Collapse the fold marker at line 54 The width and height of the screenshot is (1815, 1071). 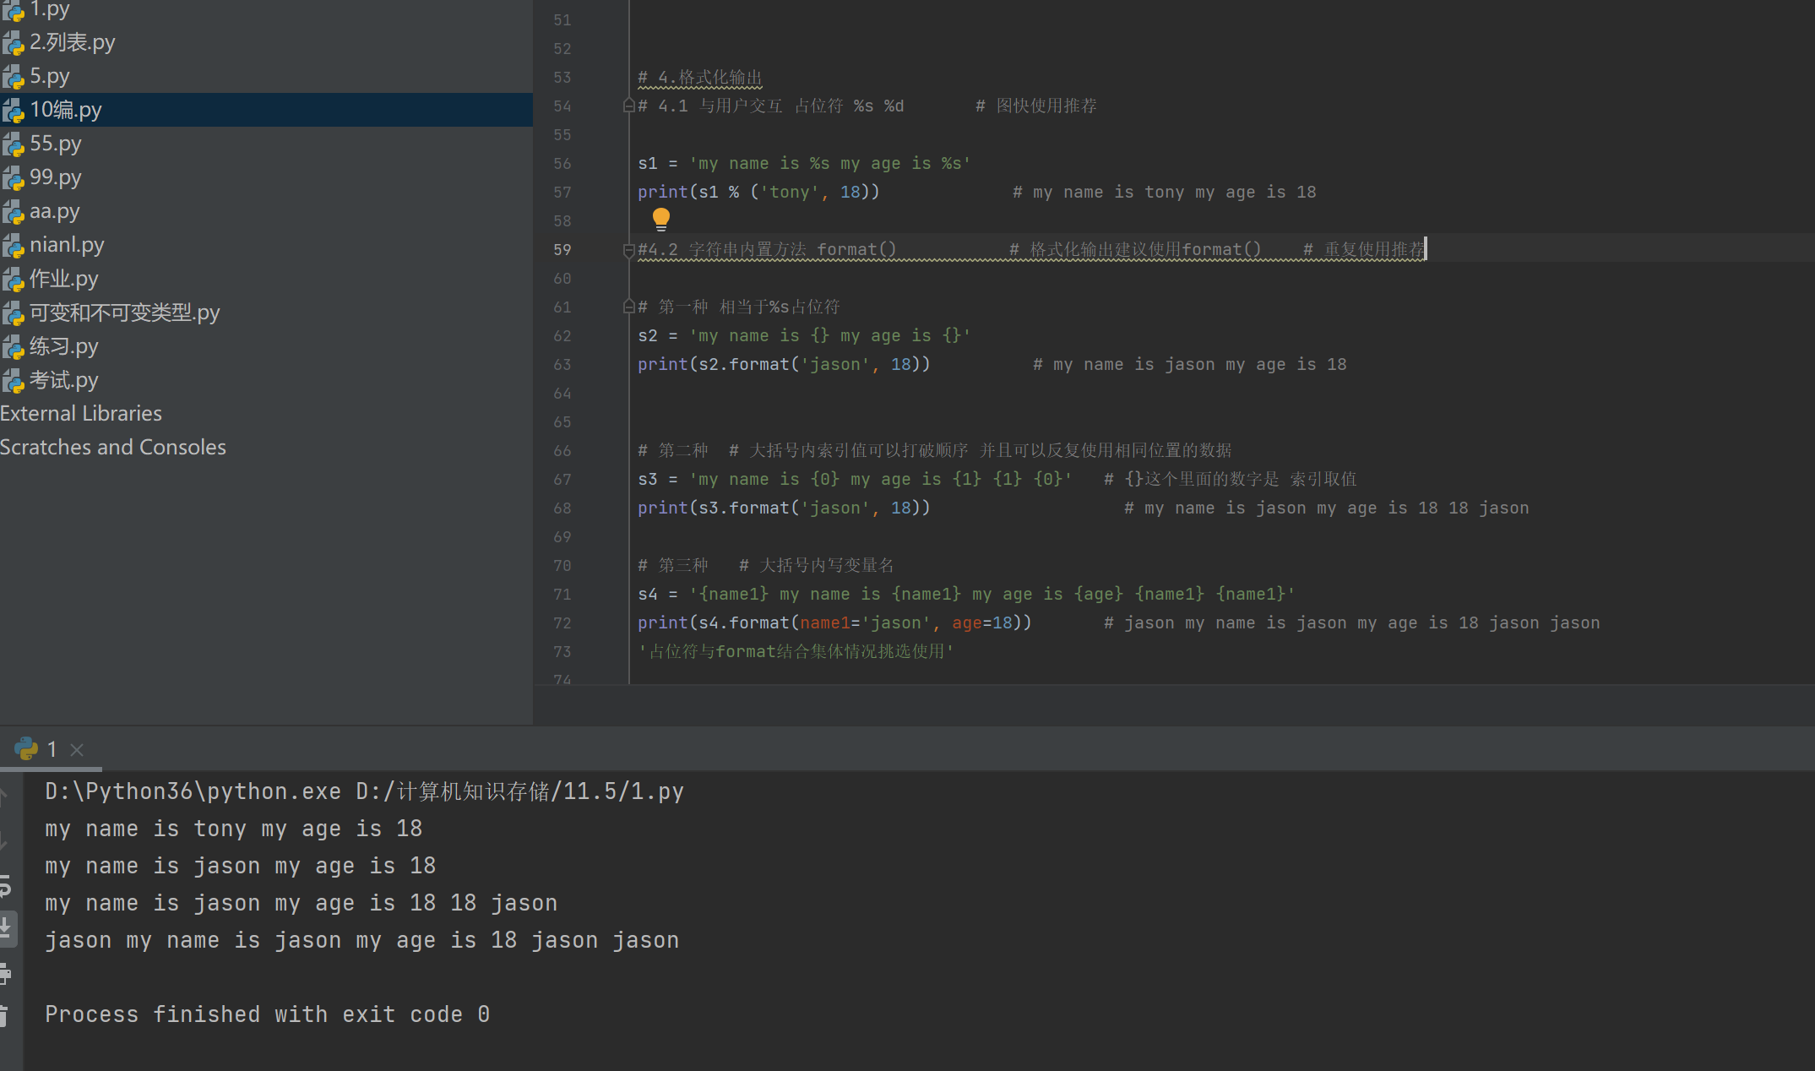[x=628, y=106]
